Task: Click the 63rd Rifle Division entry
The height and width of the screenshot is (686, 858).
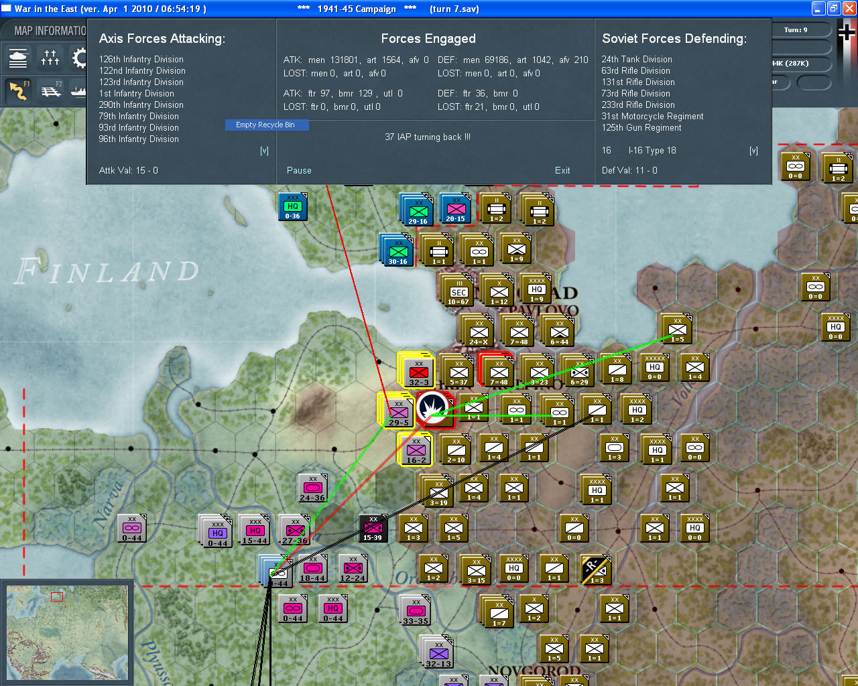Action: (635, 71)
